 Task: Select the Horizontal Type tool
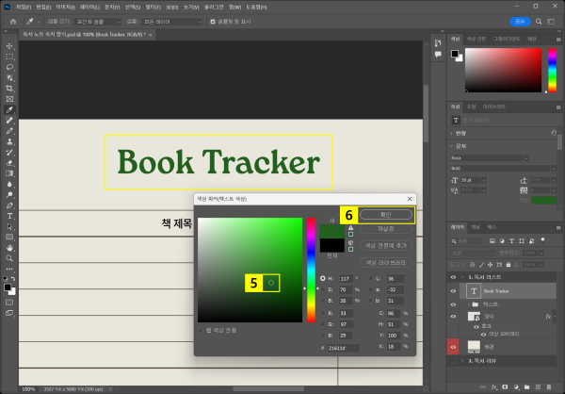[9, 215]
